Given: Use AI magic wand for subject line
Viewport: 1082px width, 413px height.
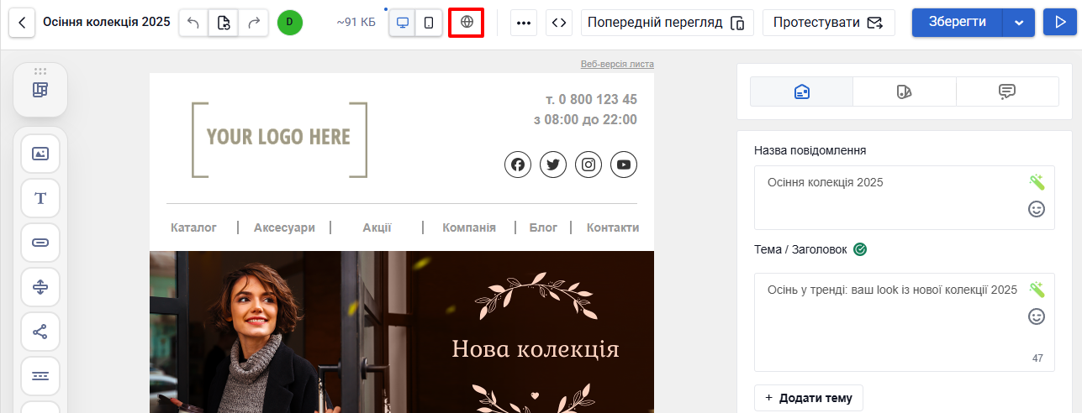Looking at the screenshot, I should click(x=1037, y=290).
